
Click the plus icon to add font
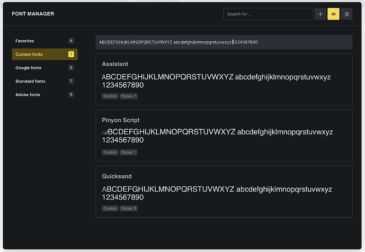321,14
